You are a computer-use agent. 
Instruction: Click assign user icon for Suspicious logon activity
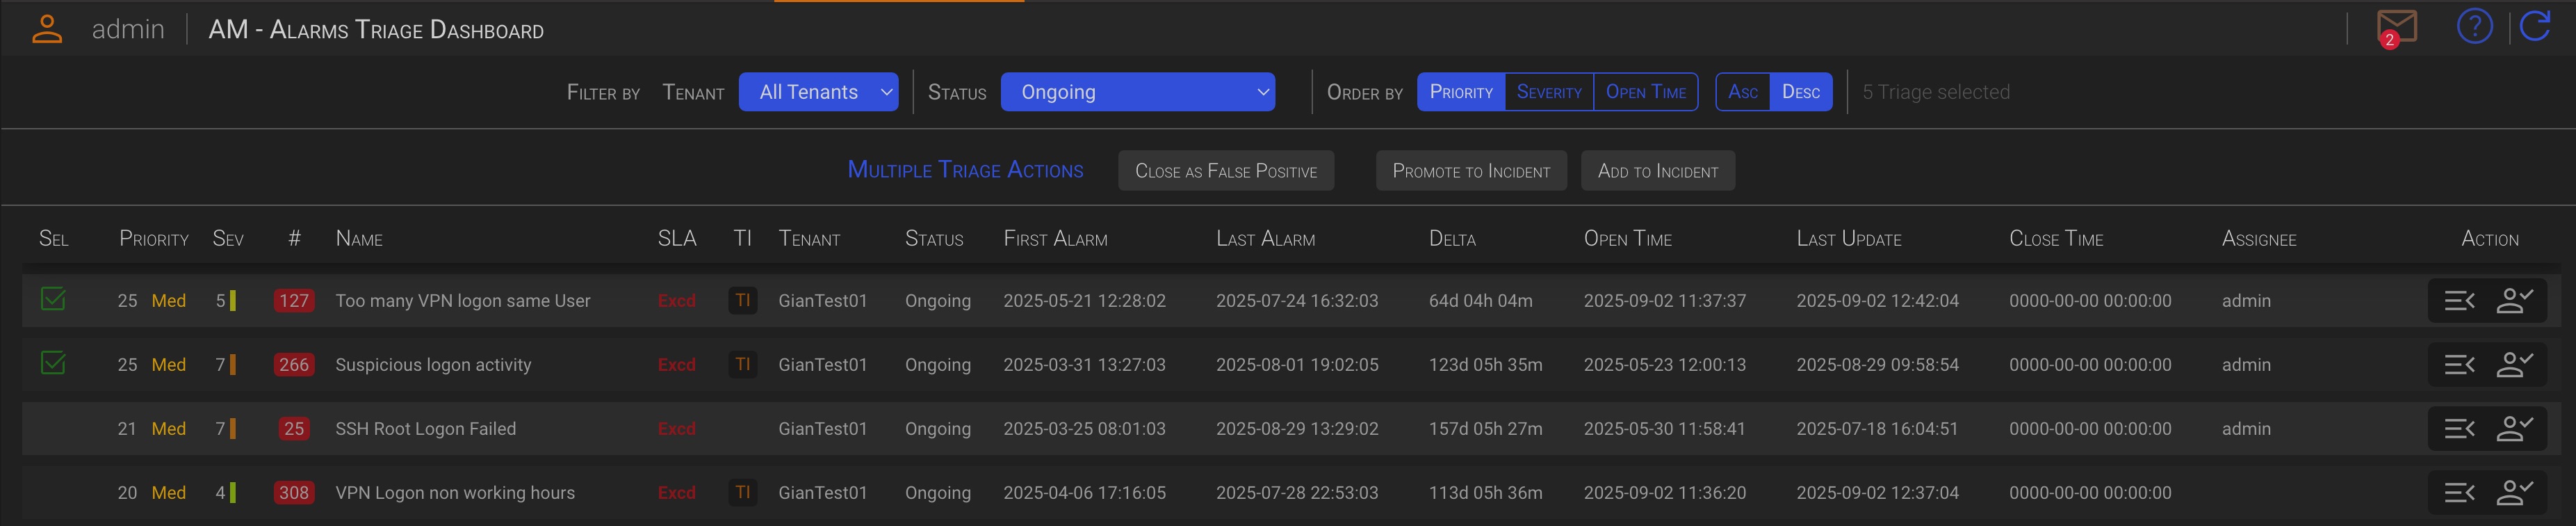(2515, 365)
